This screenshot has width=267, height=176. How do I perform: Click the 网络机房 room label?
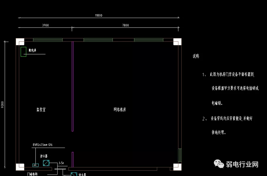(119, 110)
